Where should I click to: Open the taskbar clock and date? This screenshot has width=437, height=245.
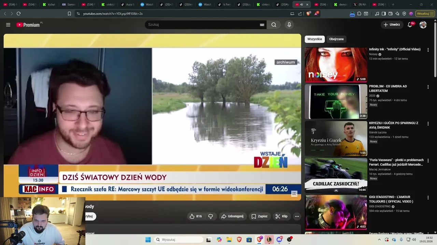click(426, 240)
